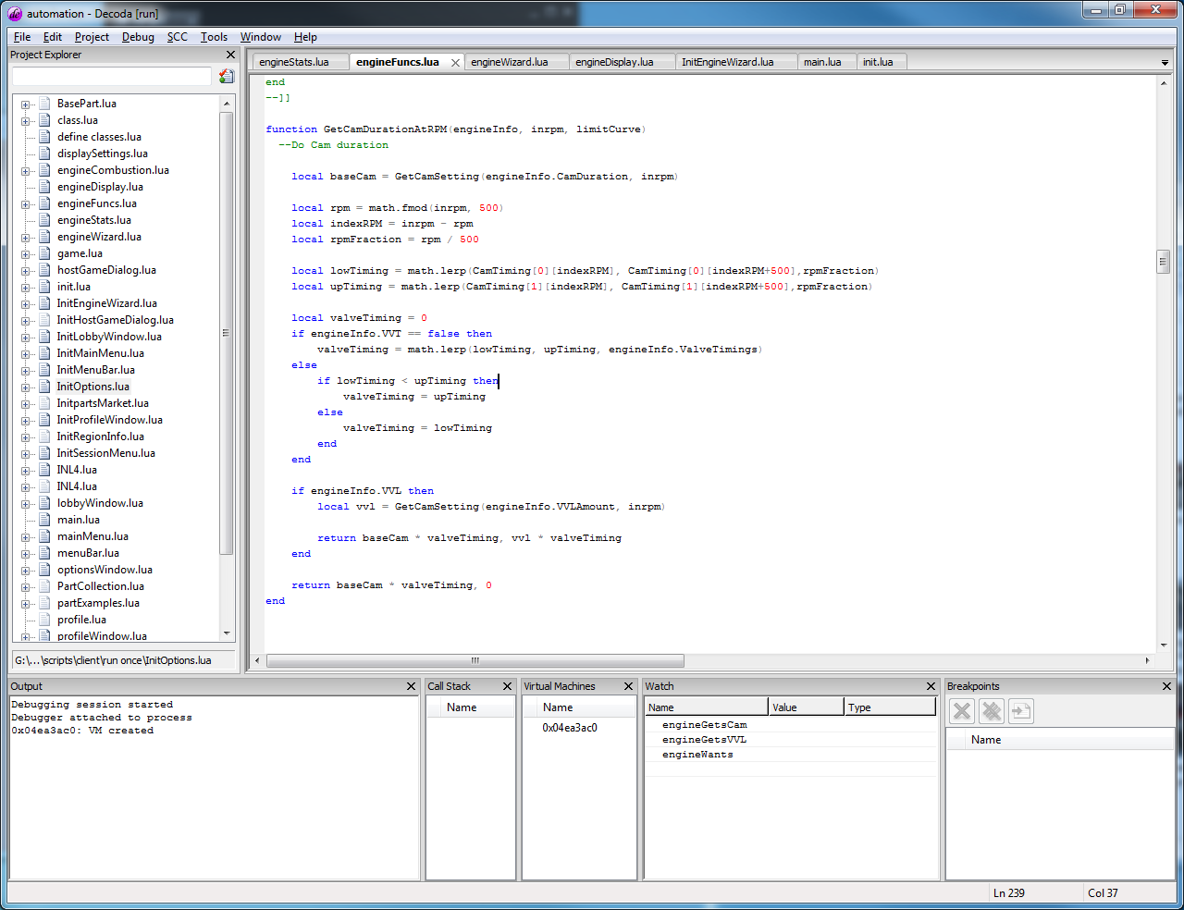
Task: Expand the InitLobbyWindow.lua node
Action: 26,338
